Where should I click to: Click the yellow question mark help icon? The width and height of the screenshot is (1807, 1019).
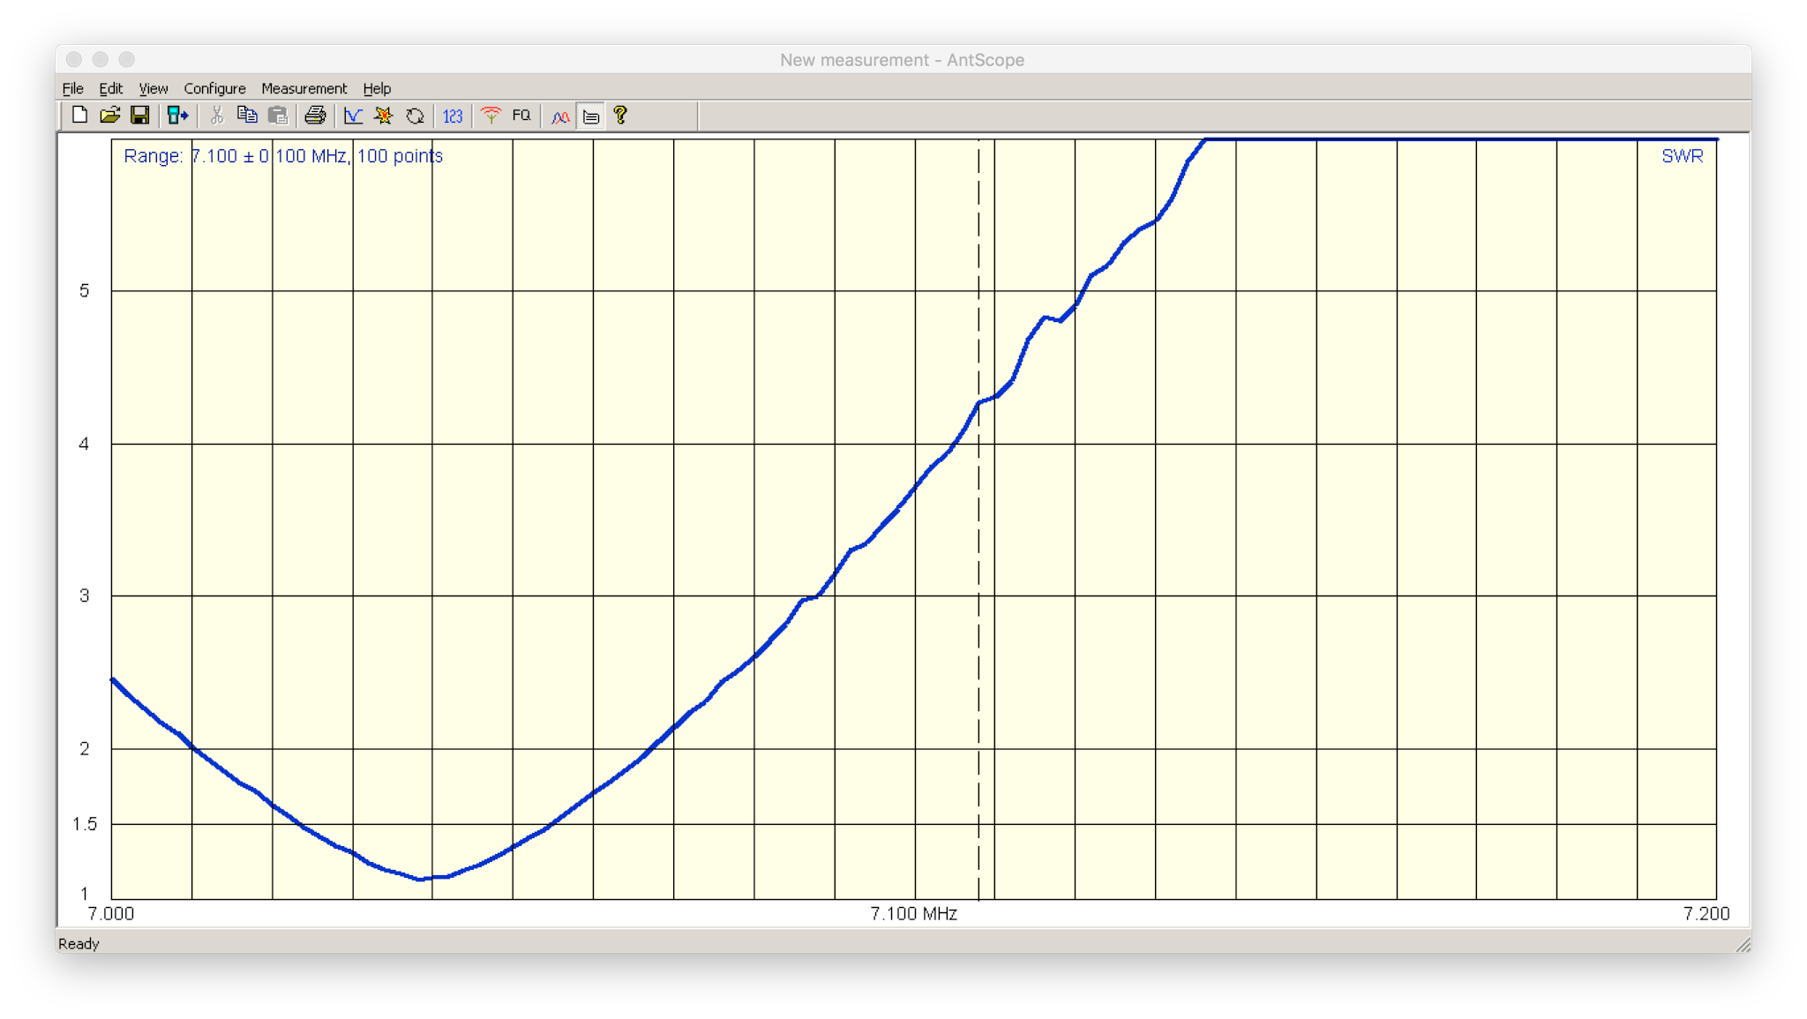pos(620,116)
